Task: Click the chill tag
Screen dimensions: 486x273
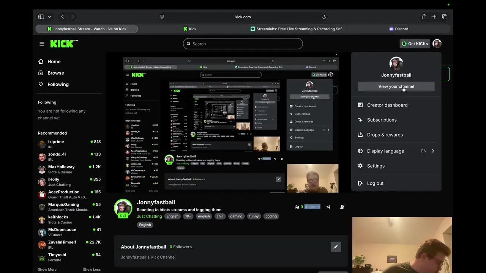Action: tap(220, 216)
